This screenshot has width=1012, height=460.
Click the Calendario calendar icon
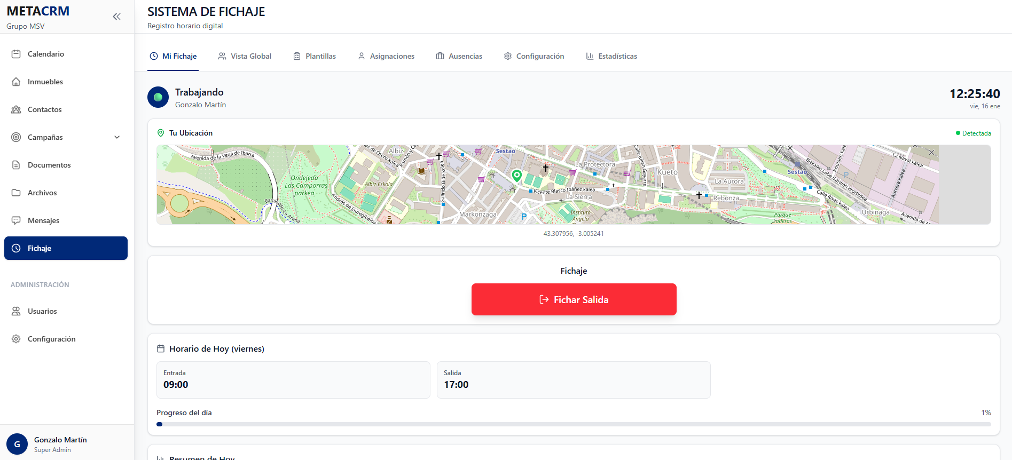point(16,54)
